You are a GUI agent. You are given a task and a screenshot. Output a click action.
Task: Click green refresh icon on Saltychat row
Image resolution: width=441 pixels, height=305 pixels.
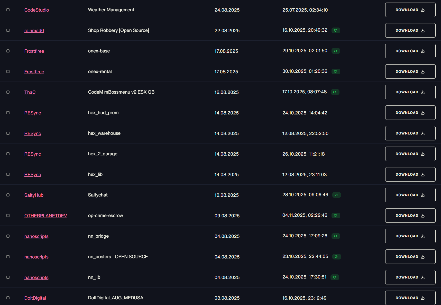pyautogui.click(x=336, y=195)
